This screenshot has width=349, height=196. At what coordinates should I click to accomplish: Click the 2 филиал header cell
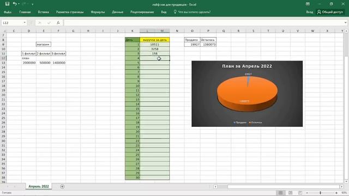click(x=44, y=53)
